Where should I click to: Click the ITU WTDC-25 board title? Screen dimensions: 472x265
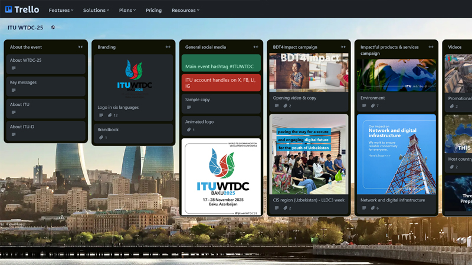point(25,27)
